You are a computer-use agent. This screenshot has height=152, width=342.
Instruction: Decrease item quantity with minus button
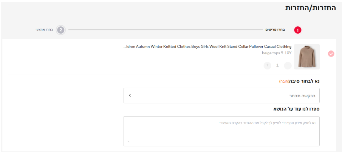point(288,65)
